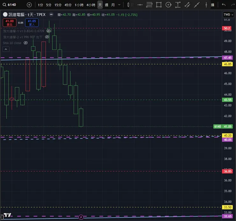
Task: Switch to the 15分 timeframe
Action: [x=58, y=5]
